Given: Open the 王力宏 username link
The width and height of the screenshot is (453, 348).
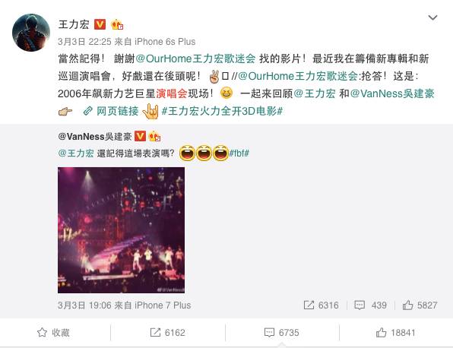Looking at the screenshot, I should point(74,24).
